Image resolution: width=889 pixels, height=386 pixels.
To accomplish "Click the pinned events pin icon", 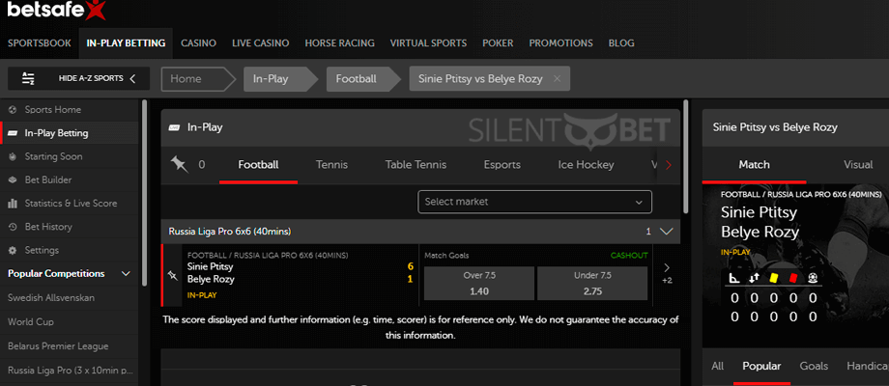I will click(179, 165).
